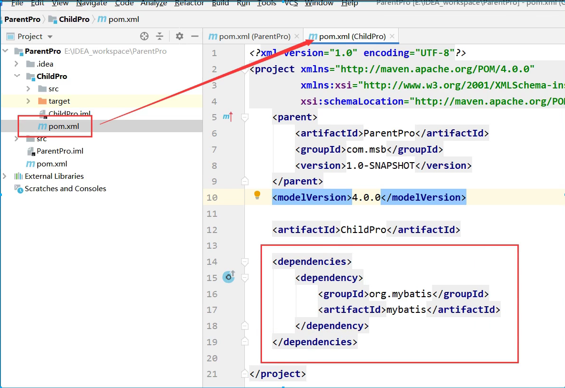Open the Refactor menu

pos(189,3)
